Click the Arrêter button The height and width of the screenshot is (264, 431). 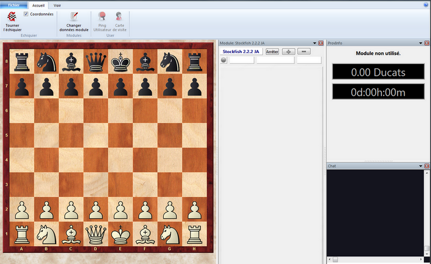pyautogui.click(x=272, y=52)
